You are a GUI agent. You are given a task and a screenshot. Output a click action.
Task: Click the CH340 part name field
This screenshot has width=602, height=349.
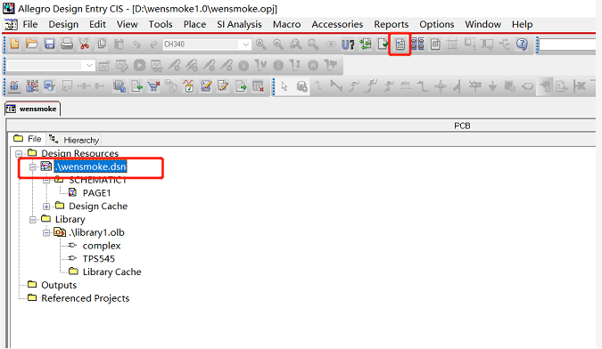tap(202, 45)
